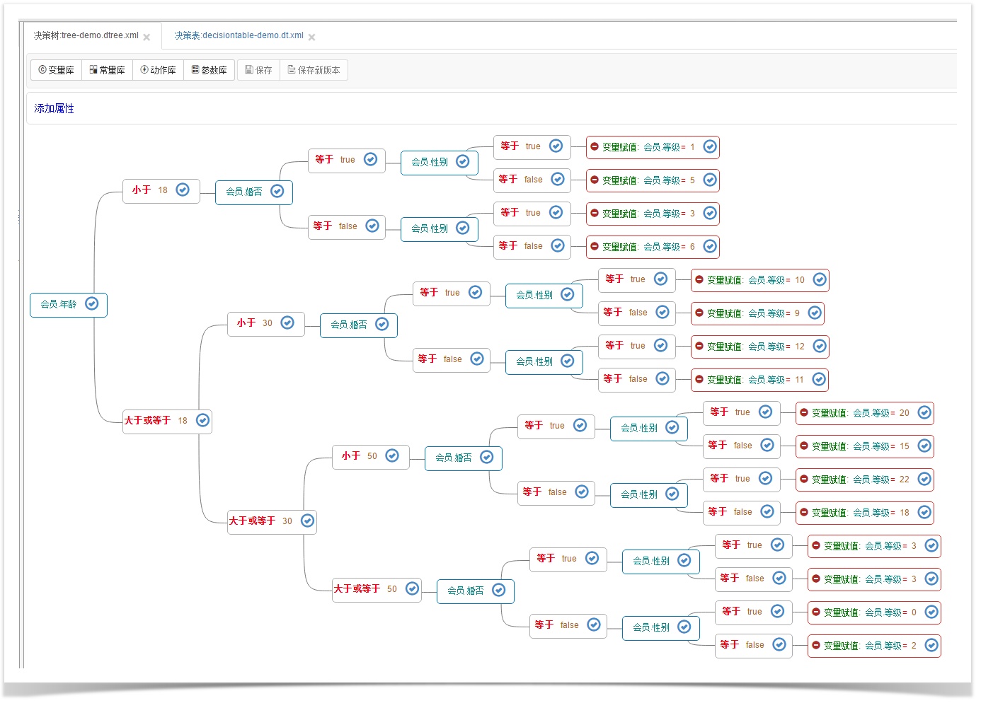Screen dimensions: 981x703
Task: Click check icon on 会员等级= 0 action
Action: (x=931, y=612)
